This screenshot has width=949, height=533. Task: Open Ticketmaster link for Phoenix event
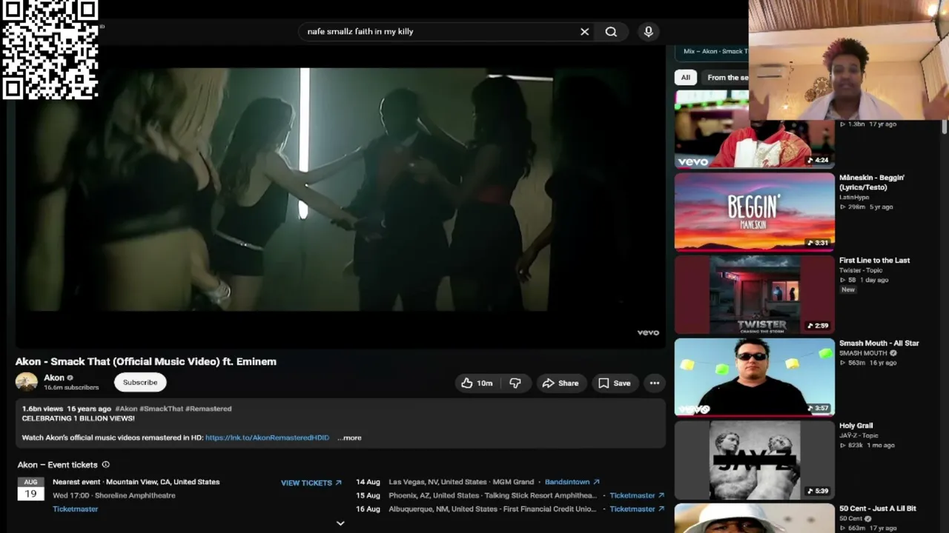click(x=637, y=495)
